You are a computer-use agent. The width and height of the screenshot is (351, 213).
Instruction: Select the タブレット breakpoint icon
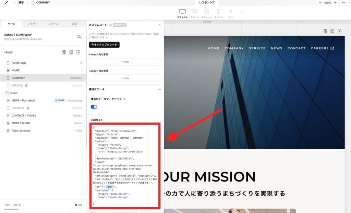[x=206, y=12]
